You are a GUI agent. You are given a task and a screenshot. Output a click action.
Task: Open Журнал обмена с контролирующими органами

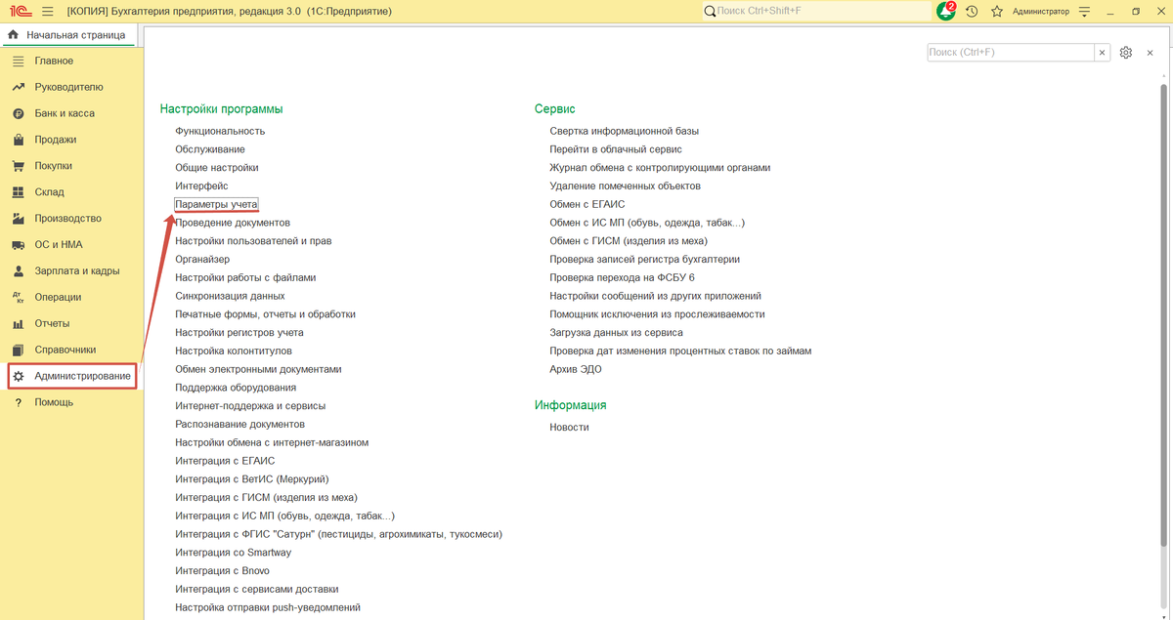(x=660, y=168)
